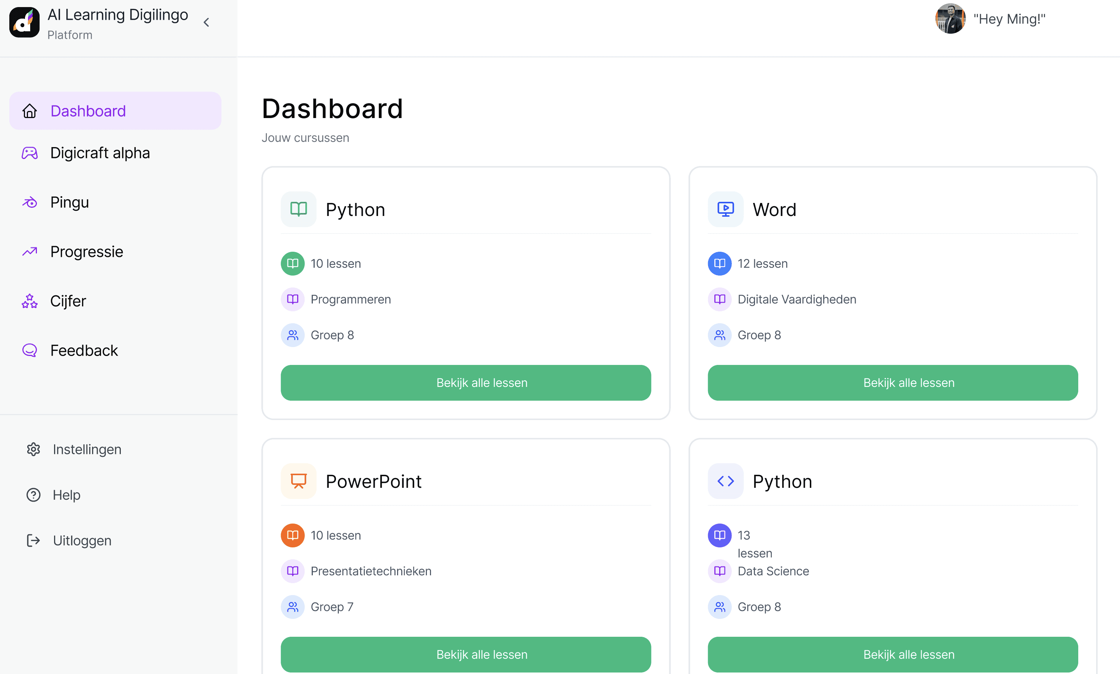Click the monitor icon beside Word
The height and width of the screenshot is (674, 1120).
pos(726,209)
